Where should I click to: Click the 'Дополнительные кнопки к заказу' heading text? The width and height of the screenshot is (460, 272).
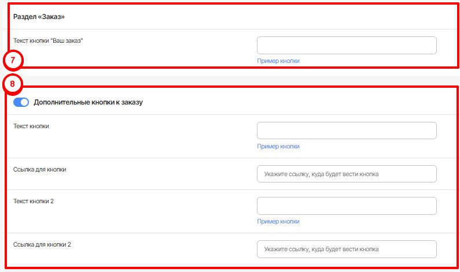pos(88,102)
